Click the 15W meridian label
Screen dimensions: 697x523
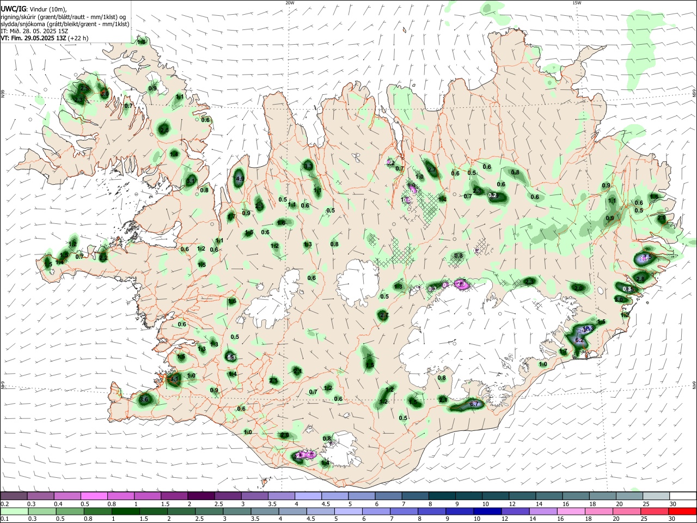pyautogui.click(x=577, y=3)
